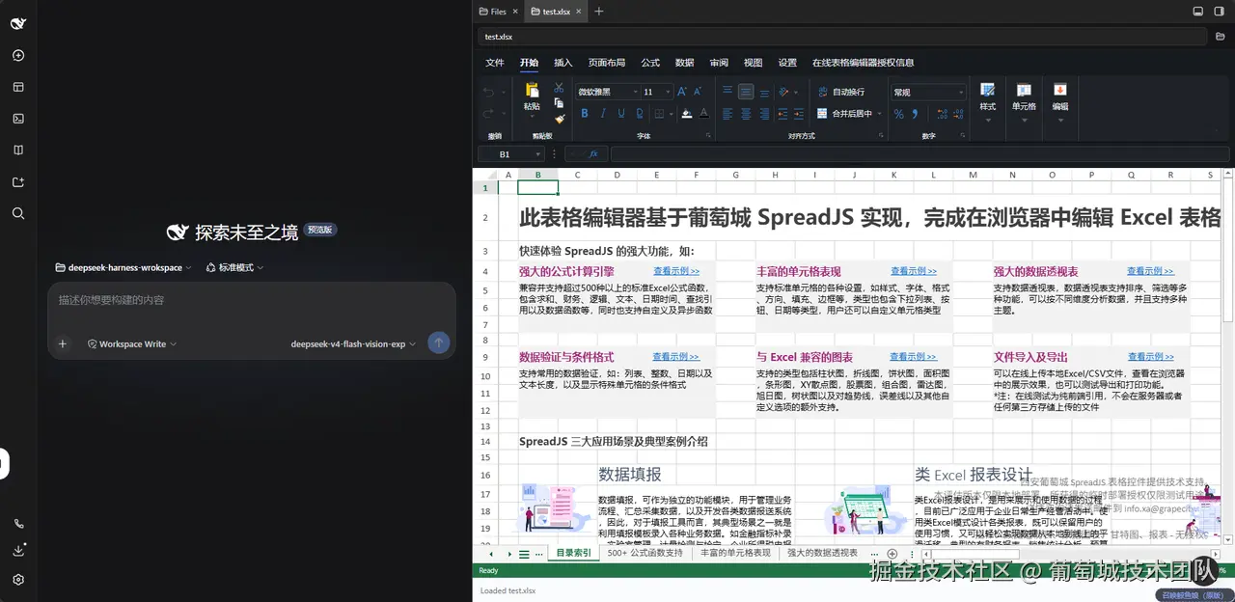
Task: Select the Format Painter brush icon
Action: (560, 119)
